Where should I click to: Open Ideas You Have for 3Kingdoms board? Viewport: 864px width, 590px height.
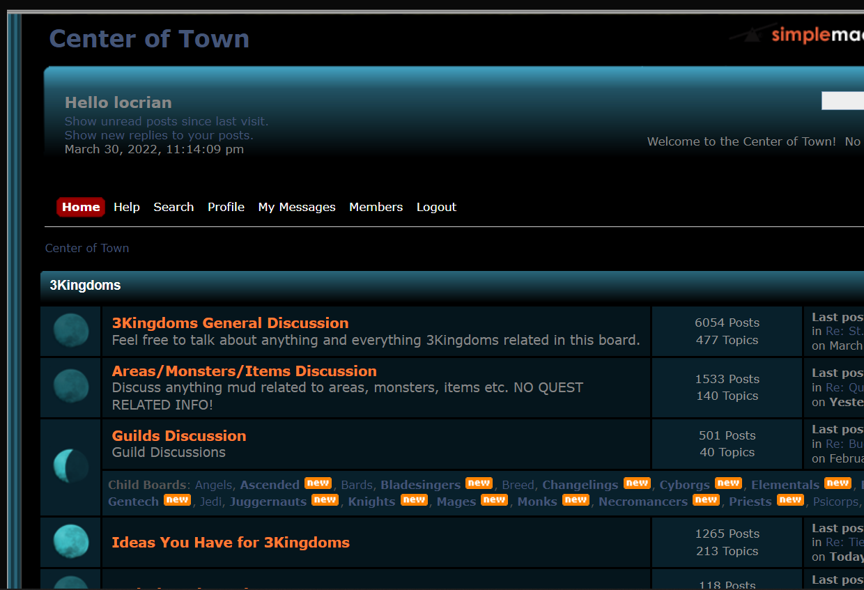pyautogui.click(x=231, y=543)
